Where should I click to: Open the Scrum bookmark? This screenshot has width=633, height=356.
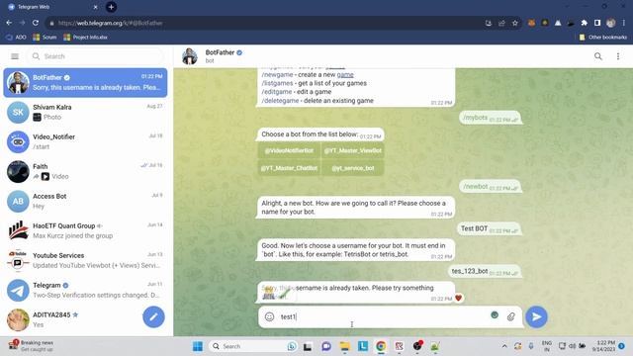click(45, 38)
